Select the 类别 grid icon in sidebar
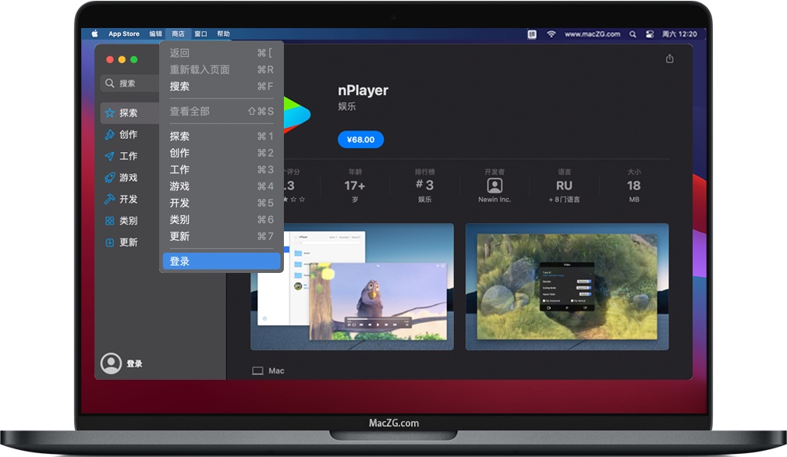This screenshot has height=457, width=787. pyautogui.click(x=111, y=221)
